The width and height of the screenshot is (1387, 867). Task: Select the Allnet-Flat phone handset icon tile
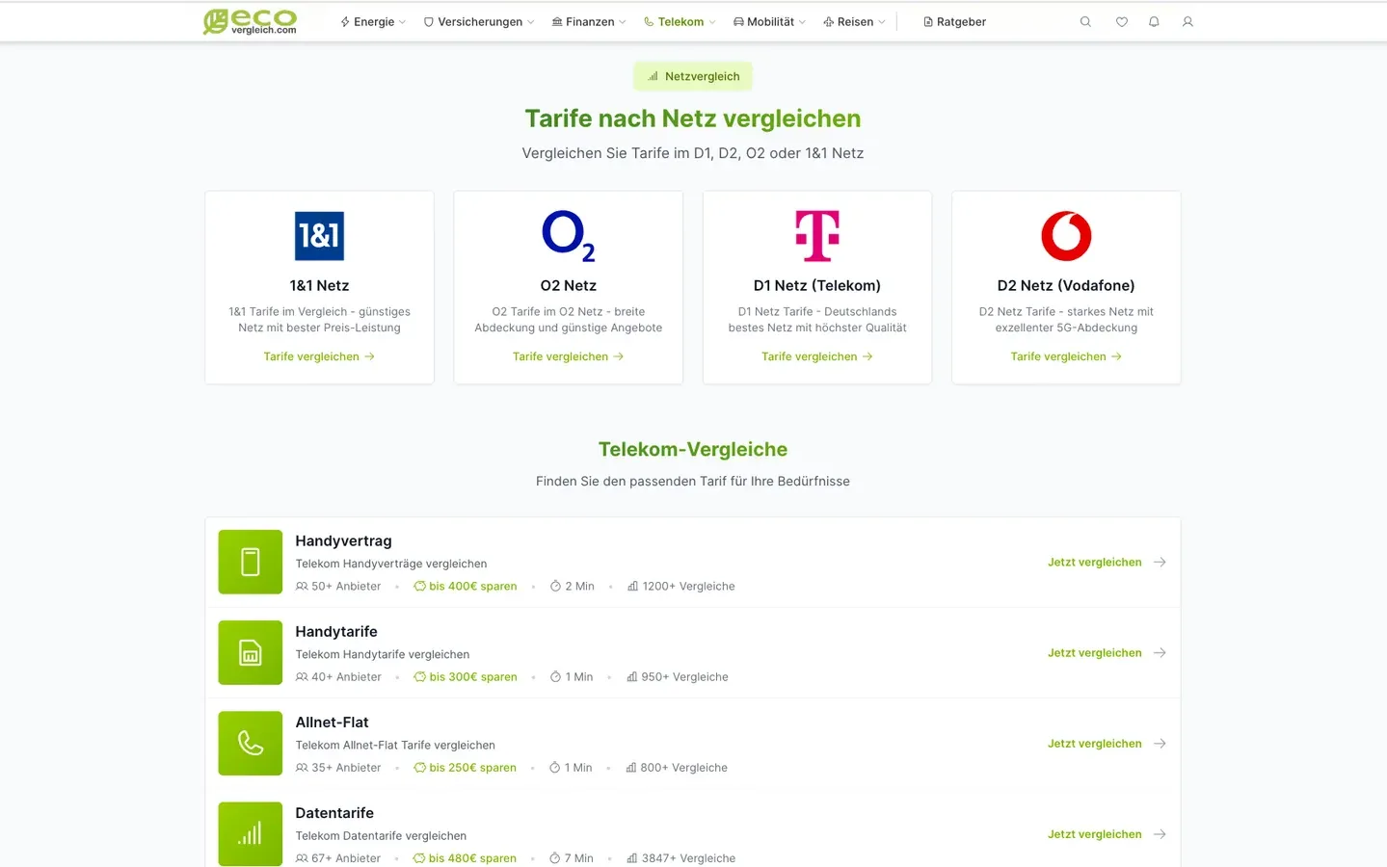click(x=251, y=743)
